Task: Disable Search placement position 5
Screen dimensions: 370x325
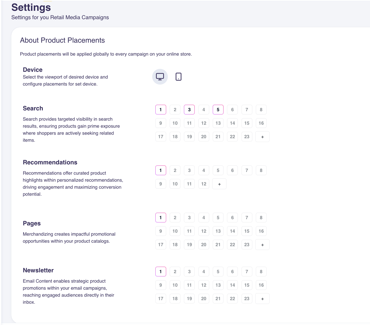Action: pos(218,110)
